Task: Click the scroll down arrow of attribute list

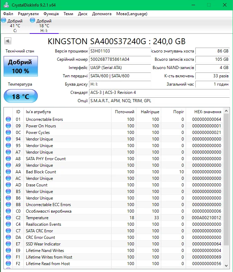Action: (x=226, y=265)
